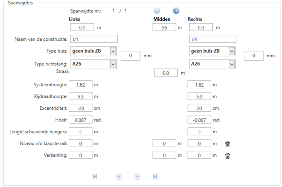The image size is (282, 187).
Task: Click the plus icon to add a span
Action: [176, 11]
